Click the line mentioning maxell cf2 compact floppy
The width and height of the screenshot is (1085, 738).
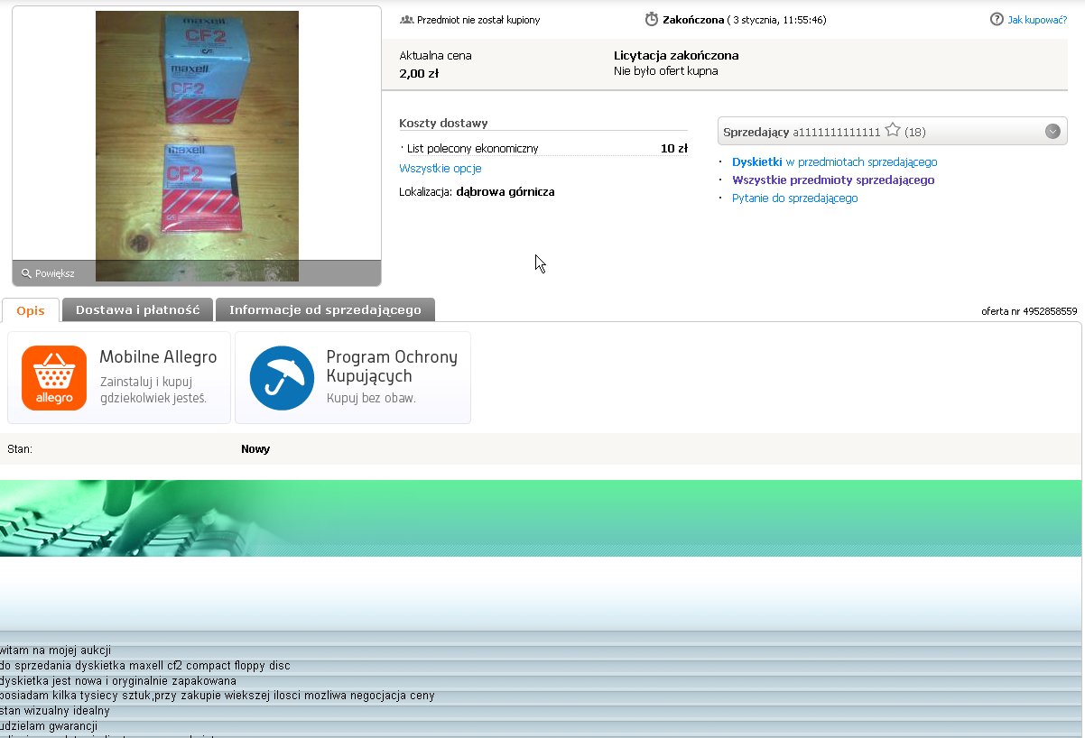click(145, 666)
